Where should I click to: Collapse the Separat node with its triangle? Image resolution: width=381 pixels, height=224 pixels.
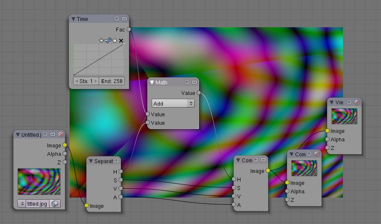tap(91, 161)
